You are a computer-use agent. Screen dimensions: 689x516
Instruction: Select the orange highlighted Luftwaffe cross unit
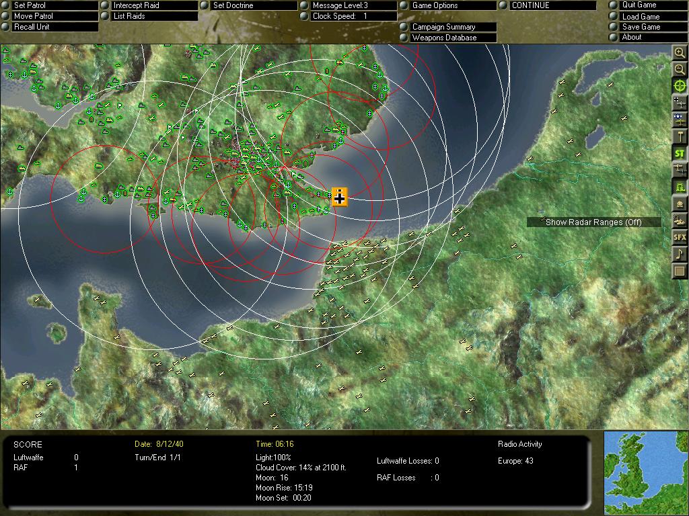coord(339,198)
